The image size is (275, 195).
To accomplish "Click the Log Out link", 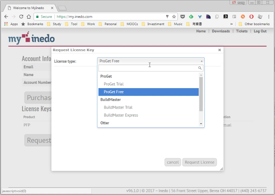I will point(260,31).
